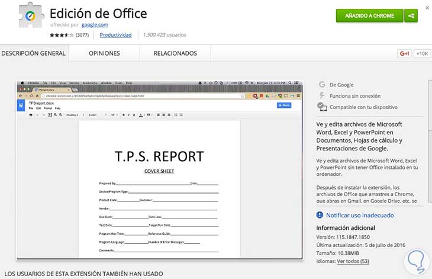The width and height of the screenshot is (432, 279).
Task: Click the blue W Word icon in preview
Action: (x=21, y=105)
